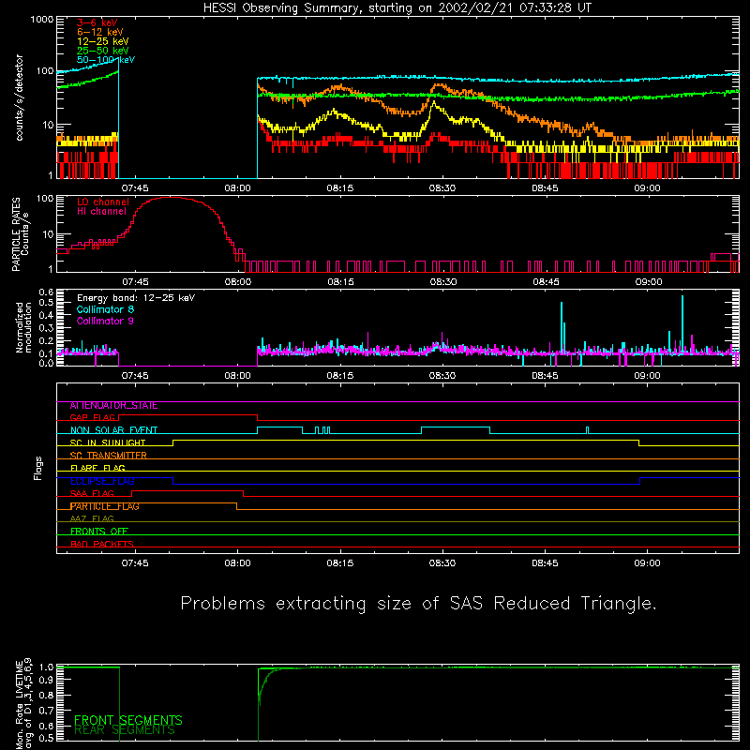The height and width of the screenshot is (750, 750).
Task: Click the cyan 50-100 keV legend label
Action: pyautogui.click(x=106, y=60)
